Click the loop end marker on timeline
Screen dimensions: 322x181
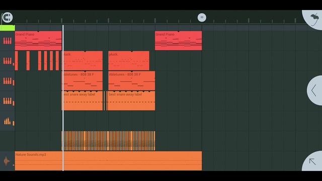point(202,18)
